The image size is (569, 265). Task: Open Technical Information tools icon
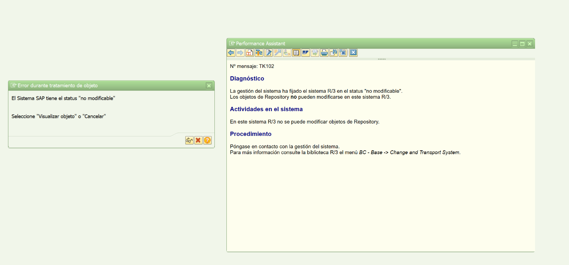pyautogui.click(x=259, y=53)
